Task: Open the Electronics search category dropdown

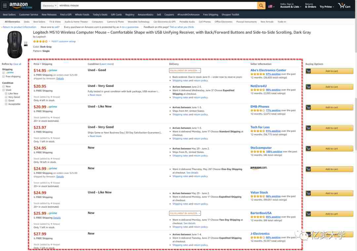Action: 49,6
